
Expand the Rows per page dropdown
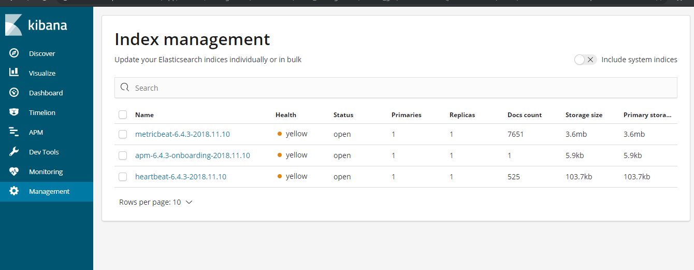point(156,202)
